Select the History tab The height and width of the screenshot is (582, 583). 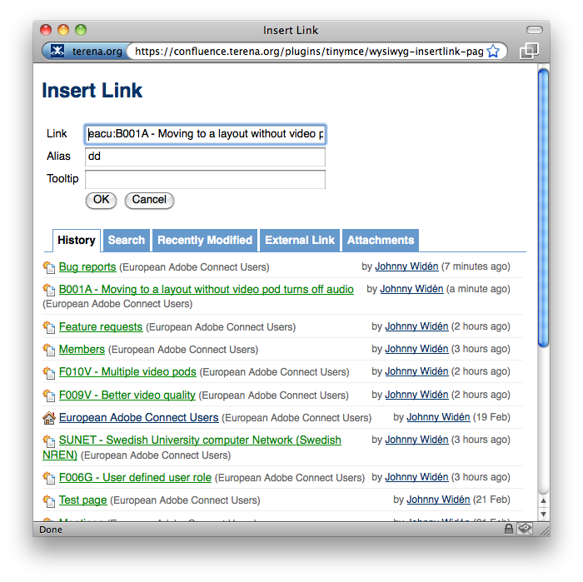pos(77,240)
